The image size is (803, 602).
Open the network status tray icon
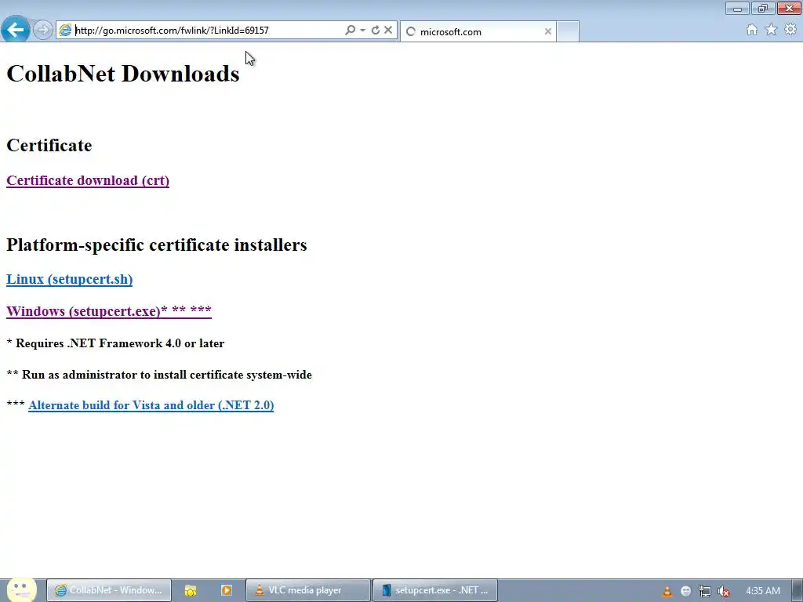(x=705, y=591)
